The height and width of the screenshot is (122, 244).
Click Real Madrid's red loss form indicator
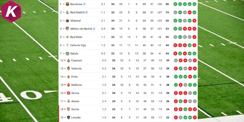click(x=189, y=13)
